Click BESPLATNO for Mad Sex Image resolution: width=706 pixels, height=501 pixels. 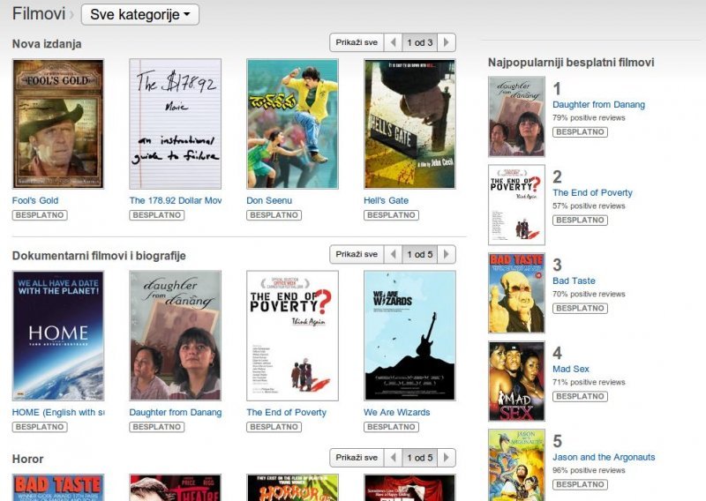pyautogui.click(x=580, y=397)
